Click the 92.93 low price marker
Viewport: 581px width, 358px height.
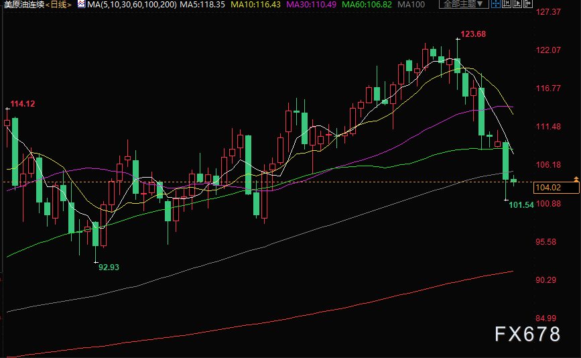pyautogui.click(x=109, y=267)
